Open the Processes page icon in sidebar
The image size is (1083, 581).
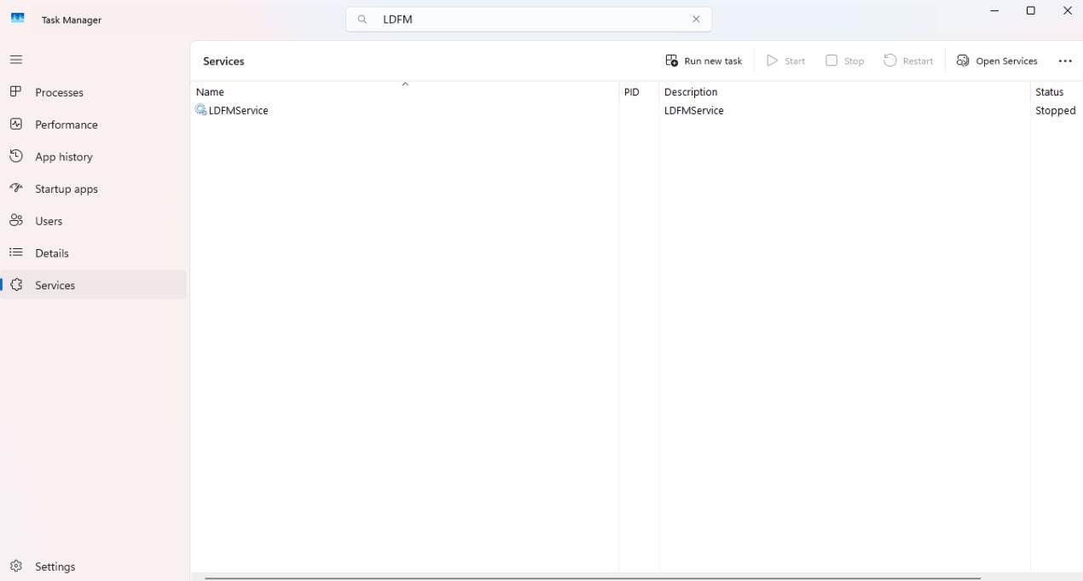point(15,92)
